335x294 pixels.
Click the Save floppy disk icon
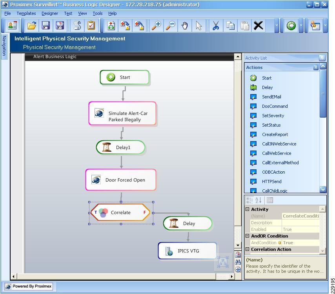[x=46, y=25]
